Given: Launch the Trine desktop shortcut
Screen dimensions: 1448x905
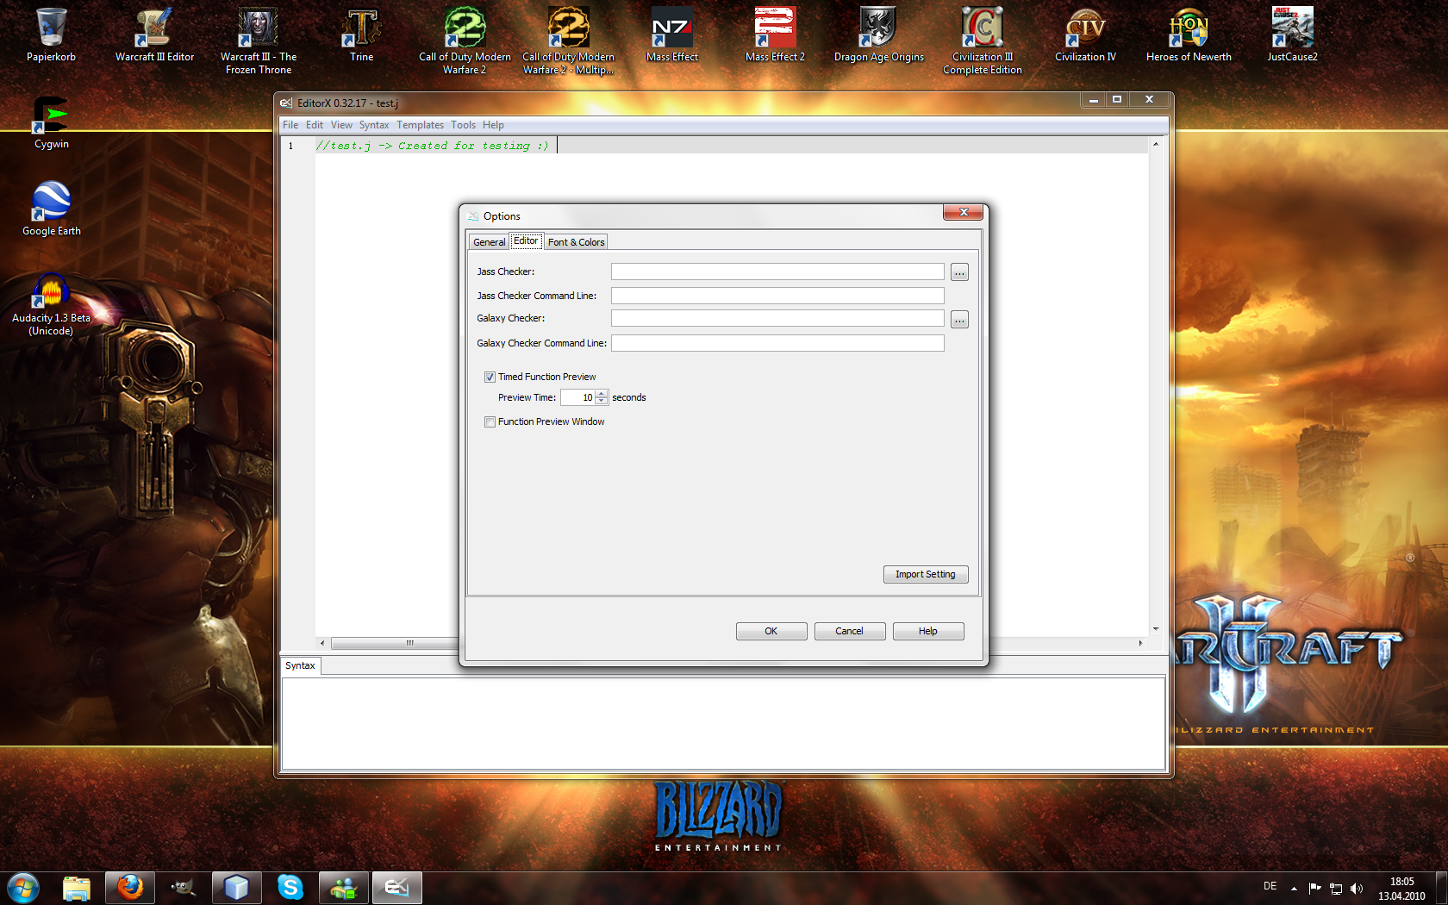Looking at the screenshot, I should coord(361,34).
